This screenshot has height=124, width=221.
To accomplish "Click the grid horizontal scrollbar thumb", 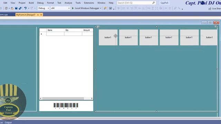I will [x=63, y=99].
